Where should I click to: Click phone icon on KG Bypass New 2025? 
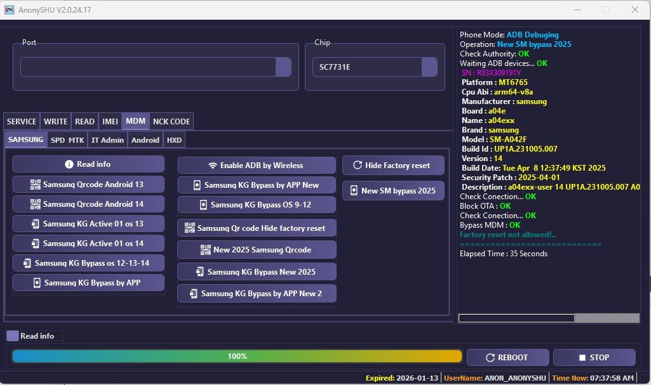[x=199, y=272]
